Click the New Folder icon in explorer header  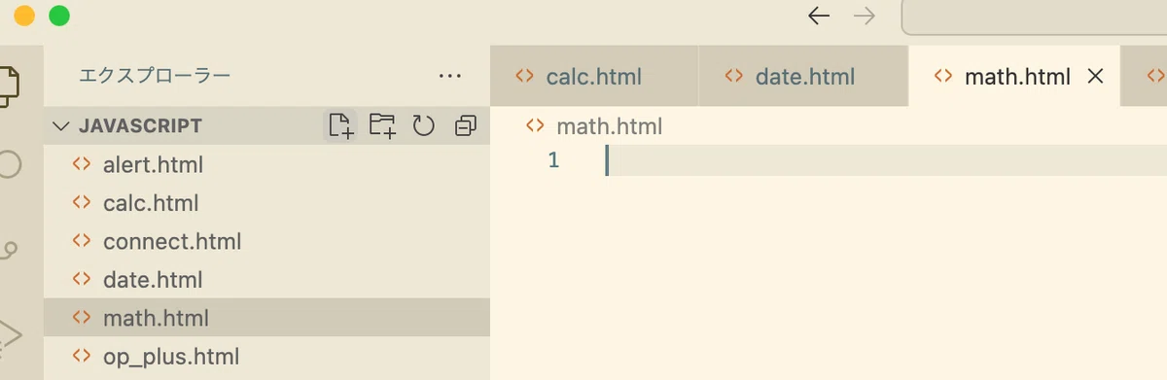[382, 125]
